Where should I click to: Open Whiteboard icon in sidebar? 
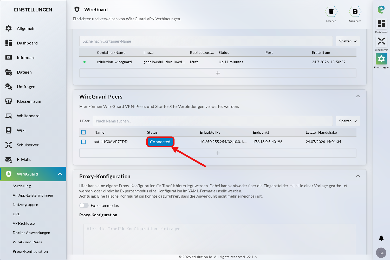[9, 116]
